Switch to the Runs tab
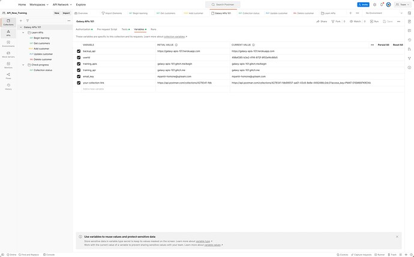414x257 pixels. click(x=154, y=29)
